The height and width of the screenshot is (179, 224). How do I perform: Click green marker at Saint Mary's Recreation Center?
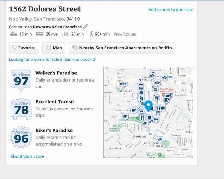click(x=160, y=155)
